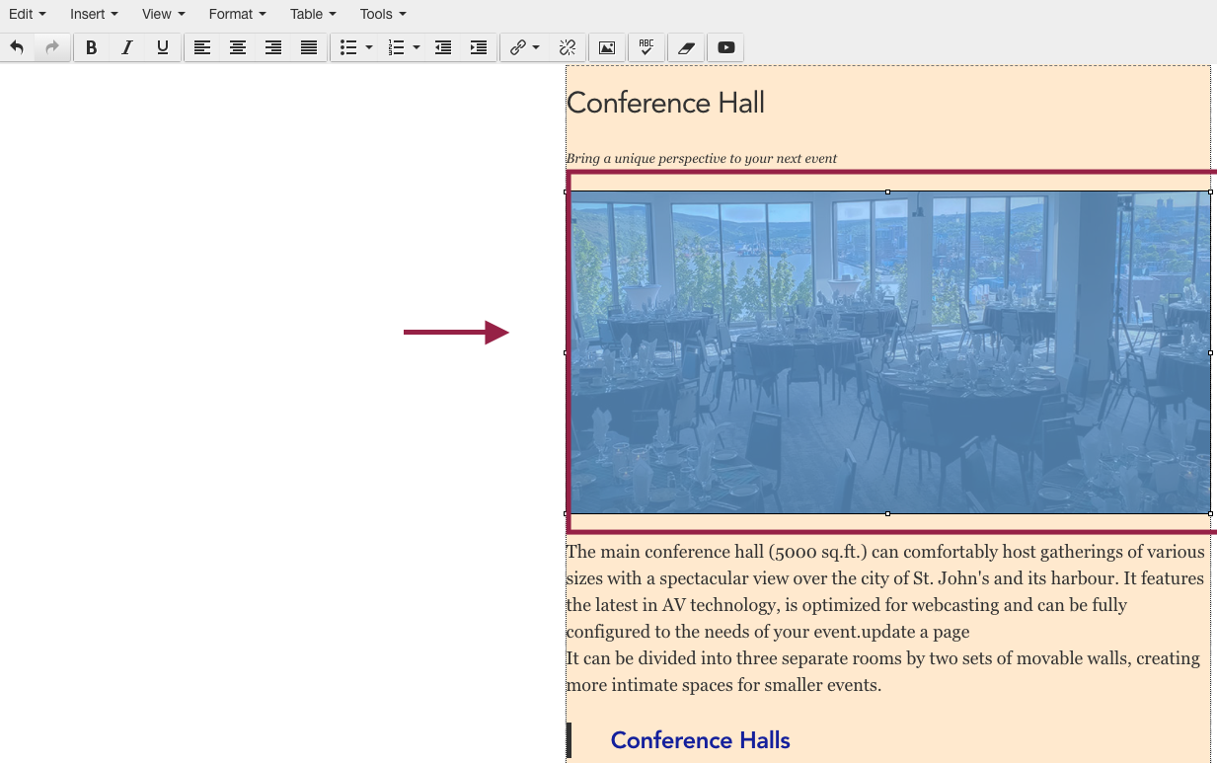Insert an image using picture icon
The height and width of the screenshot is (763, 1217).
pos(607,47)
